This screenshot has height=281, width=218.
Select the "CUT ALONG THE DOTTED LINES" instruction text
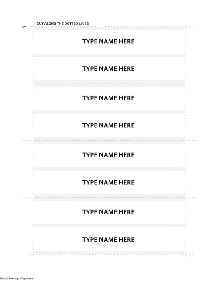pos(63,23)
